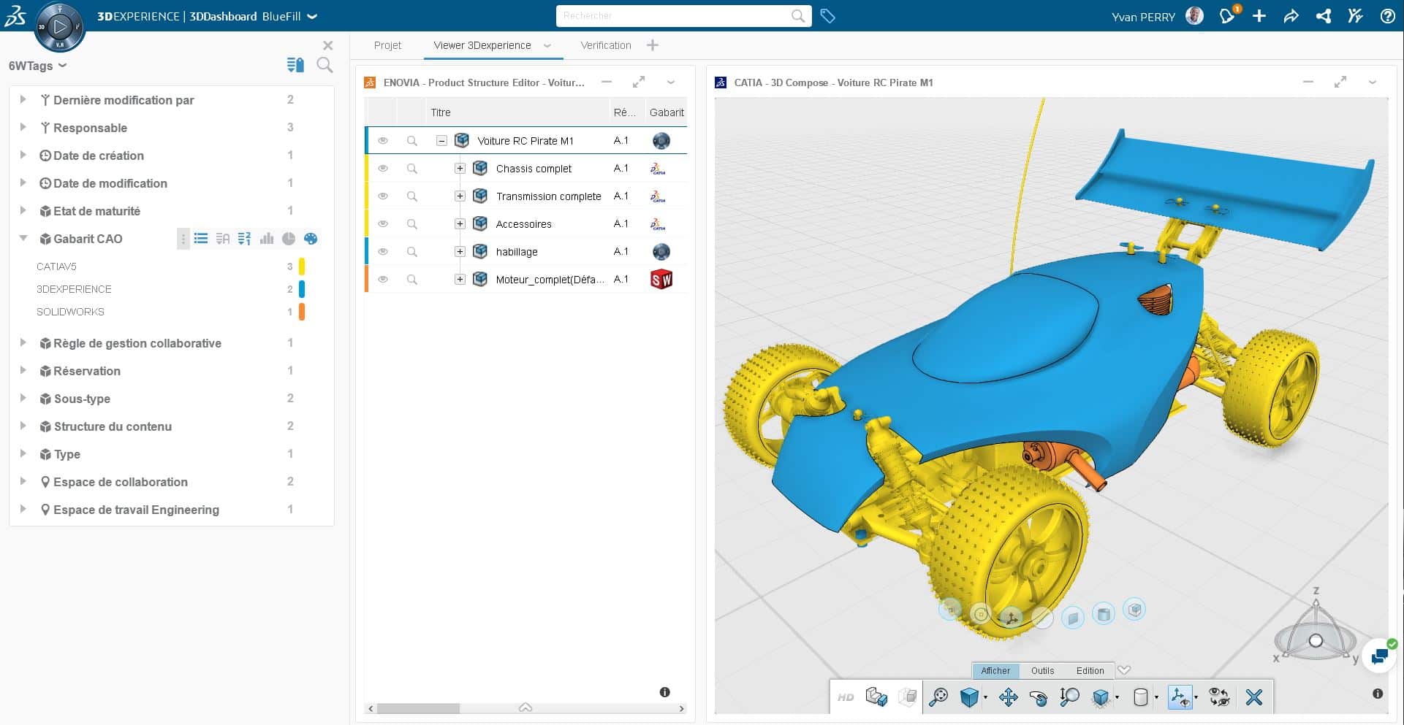Select Outils toolbar tab
The height and width of the screenshot is (725, 1404).
(x=1042, y=670)
